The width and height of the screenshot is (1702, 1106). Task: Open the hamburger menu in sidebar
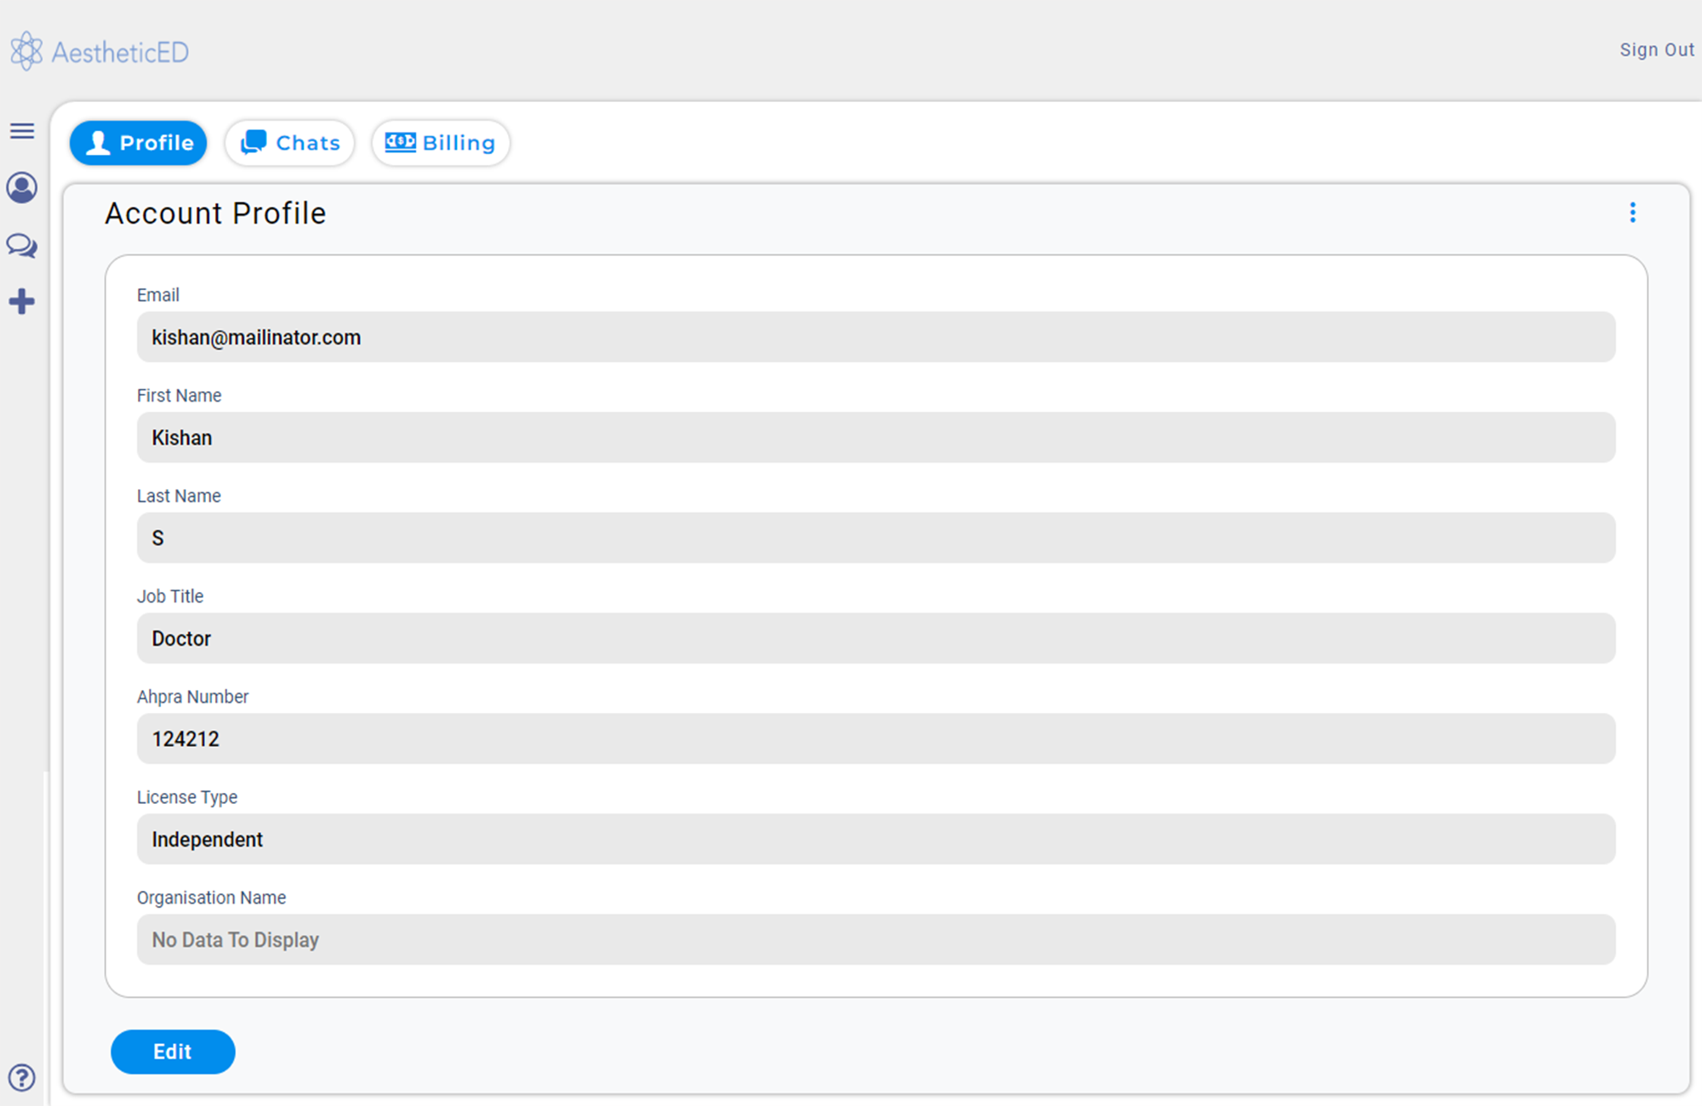(22, 131)
